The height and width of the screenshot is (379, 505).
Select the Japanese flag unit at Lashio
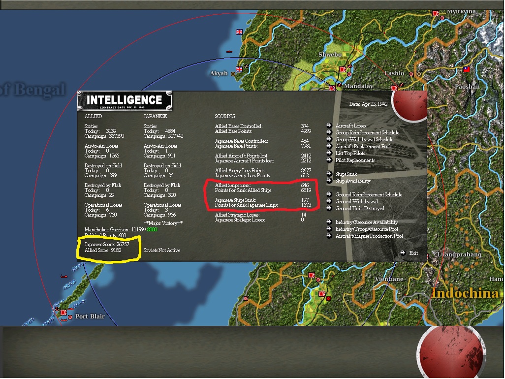[x=394, y=88]
